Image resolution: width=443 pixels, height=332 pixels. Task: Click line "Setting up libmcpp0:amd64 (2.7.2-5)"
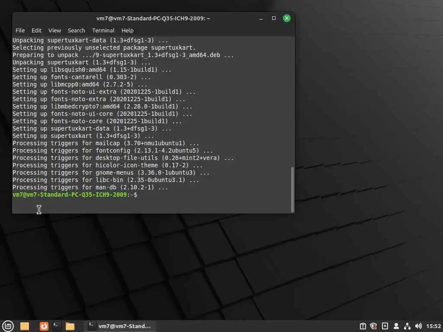[x=80, y=84]
